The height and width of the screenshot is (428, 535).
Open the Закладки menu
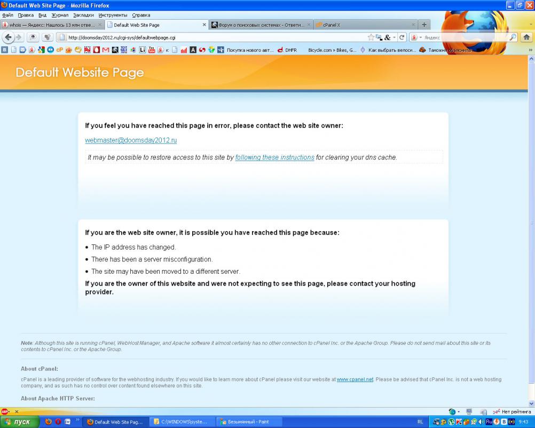pos(83,15)
